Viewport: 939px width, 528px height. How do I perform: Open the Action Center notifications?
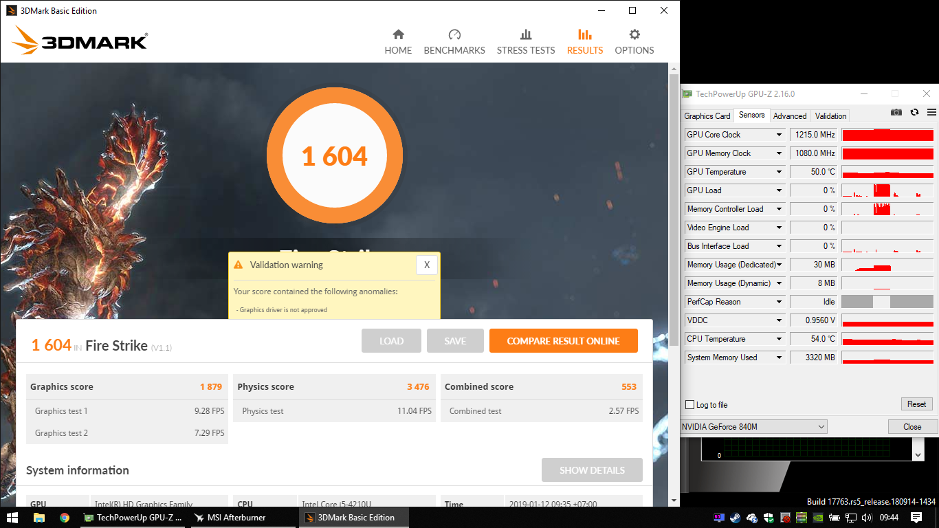coord(916,518)
